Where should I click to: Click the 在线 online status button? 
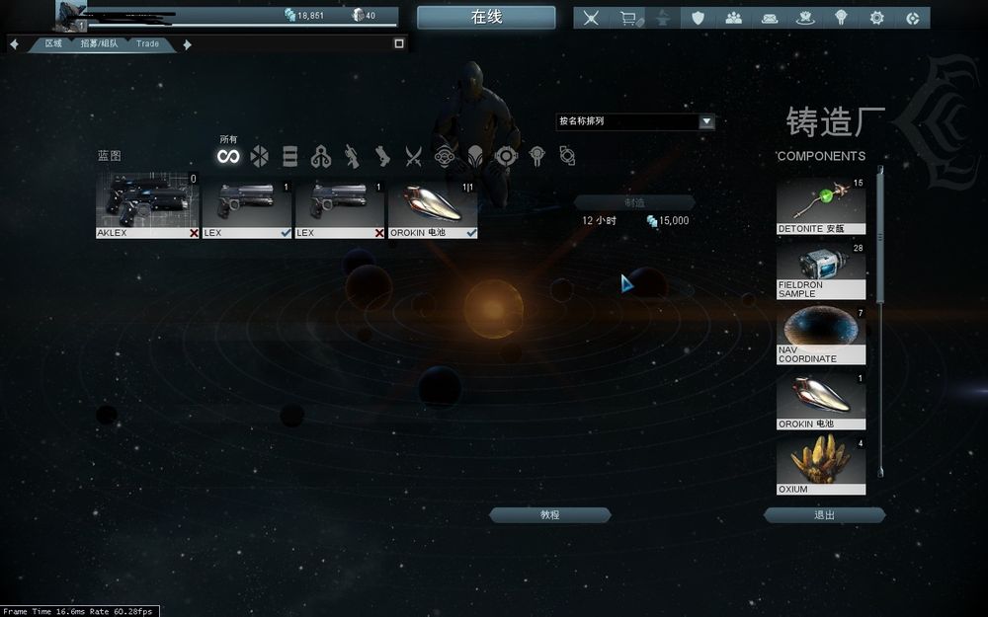486,17
